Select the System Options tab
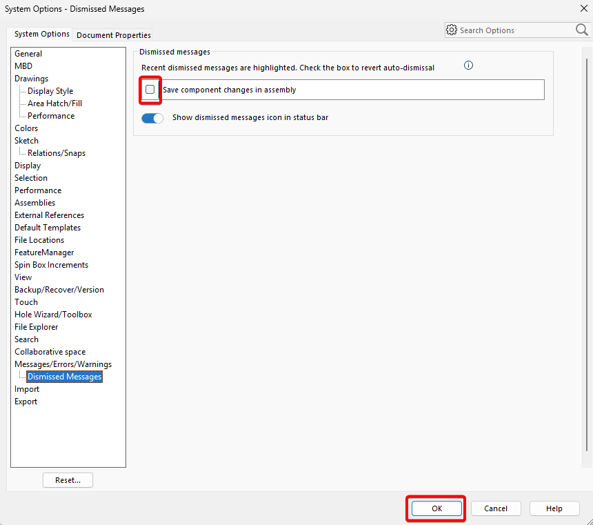 pyautogui.click(x=41, y=34)
